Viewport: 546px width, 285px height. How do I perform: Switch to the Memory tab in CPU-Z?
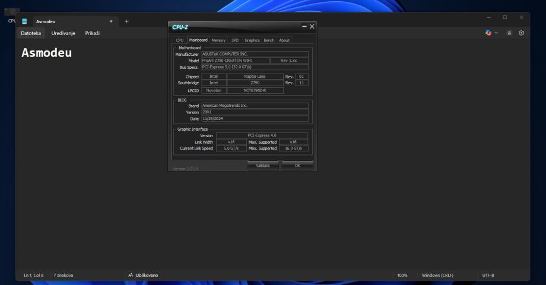218,40
